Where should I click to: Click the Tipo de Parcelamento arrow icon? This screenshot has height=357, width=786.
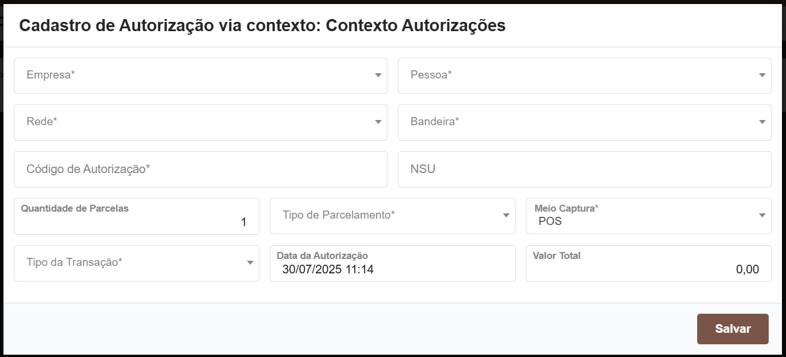506,216
